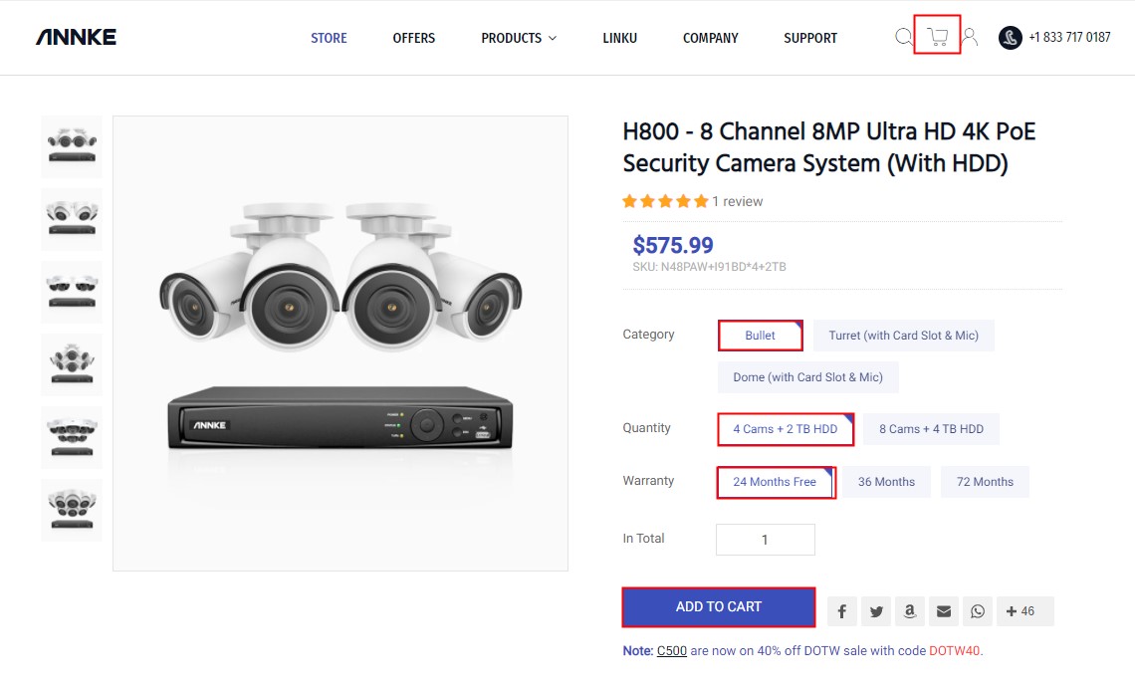The width and height of the screenshot is (1135, 691).
Task: Click the DOTW40 promo code
Action: click(x=954, y=651)
